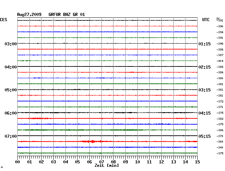Click minute tick label 04
225x171 pixels.
tap(65, 162)
